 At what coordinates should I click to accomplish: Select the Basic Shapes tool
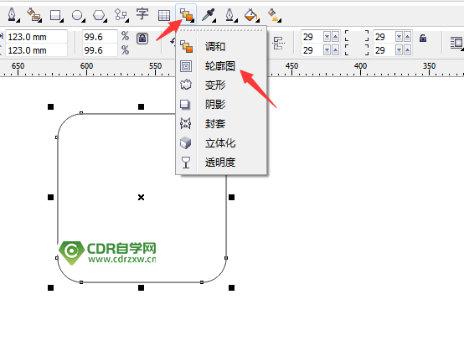click(x=121, y=14)
